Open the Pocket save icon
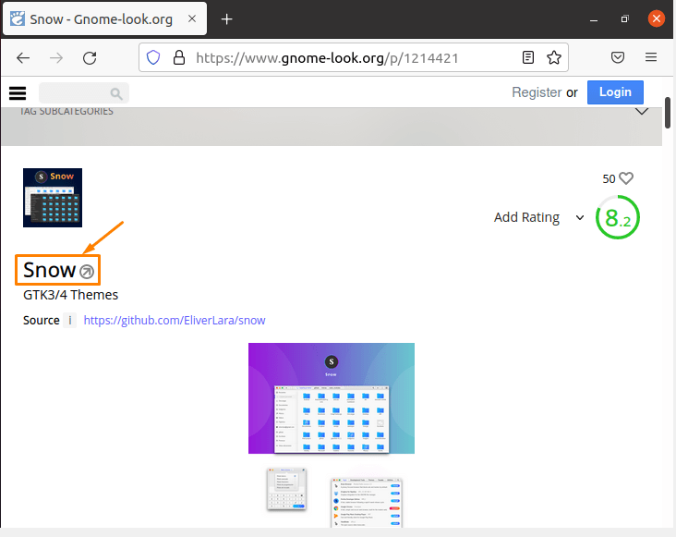 [x=618, y=57]
